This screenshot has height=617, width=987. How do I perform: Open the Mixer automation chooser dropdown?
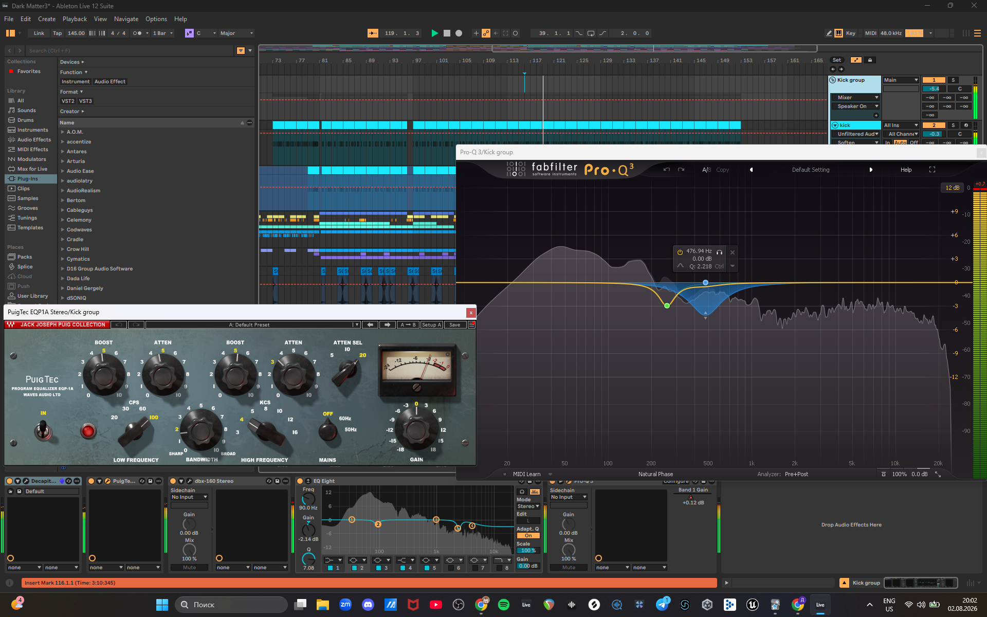[855, 98]
